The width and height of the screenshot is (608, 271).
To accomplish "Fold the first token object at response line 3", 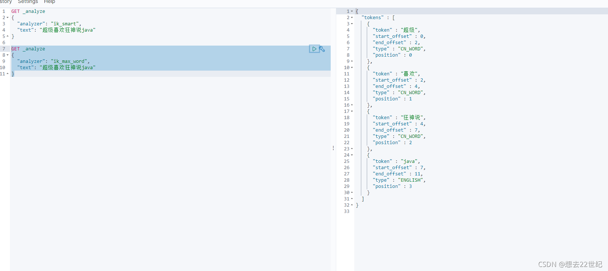I will [352, 24].
